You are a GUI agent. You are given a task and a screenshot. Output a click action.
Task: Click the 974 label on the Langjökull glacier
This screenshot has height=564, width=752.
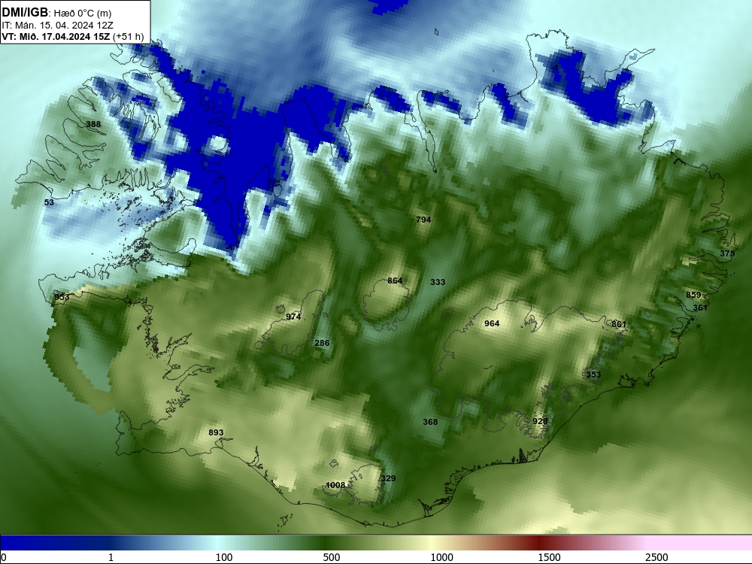pos(293,317)
